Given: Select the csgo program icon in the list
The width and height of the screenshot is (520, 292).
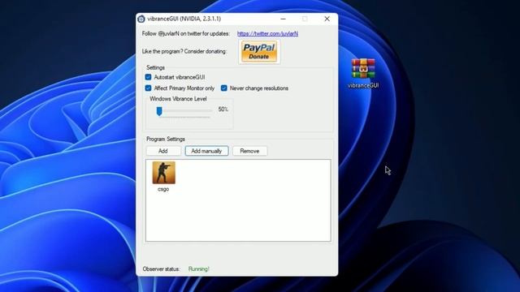Looking at the screenshot, I should coord(163,173).
